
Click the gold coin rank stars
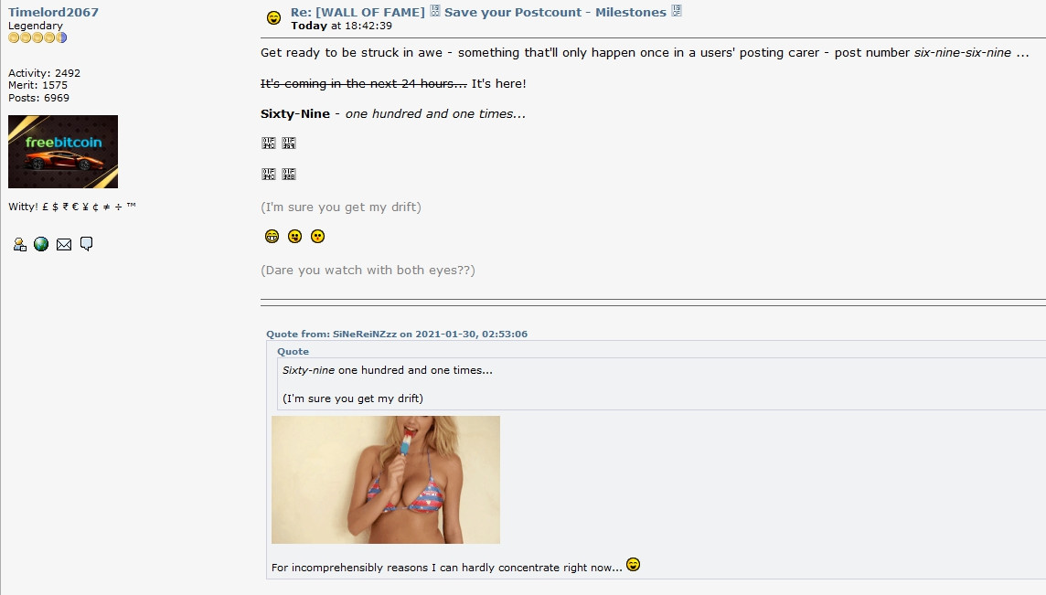[x=37, y=38]
